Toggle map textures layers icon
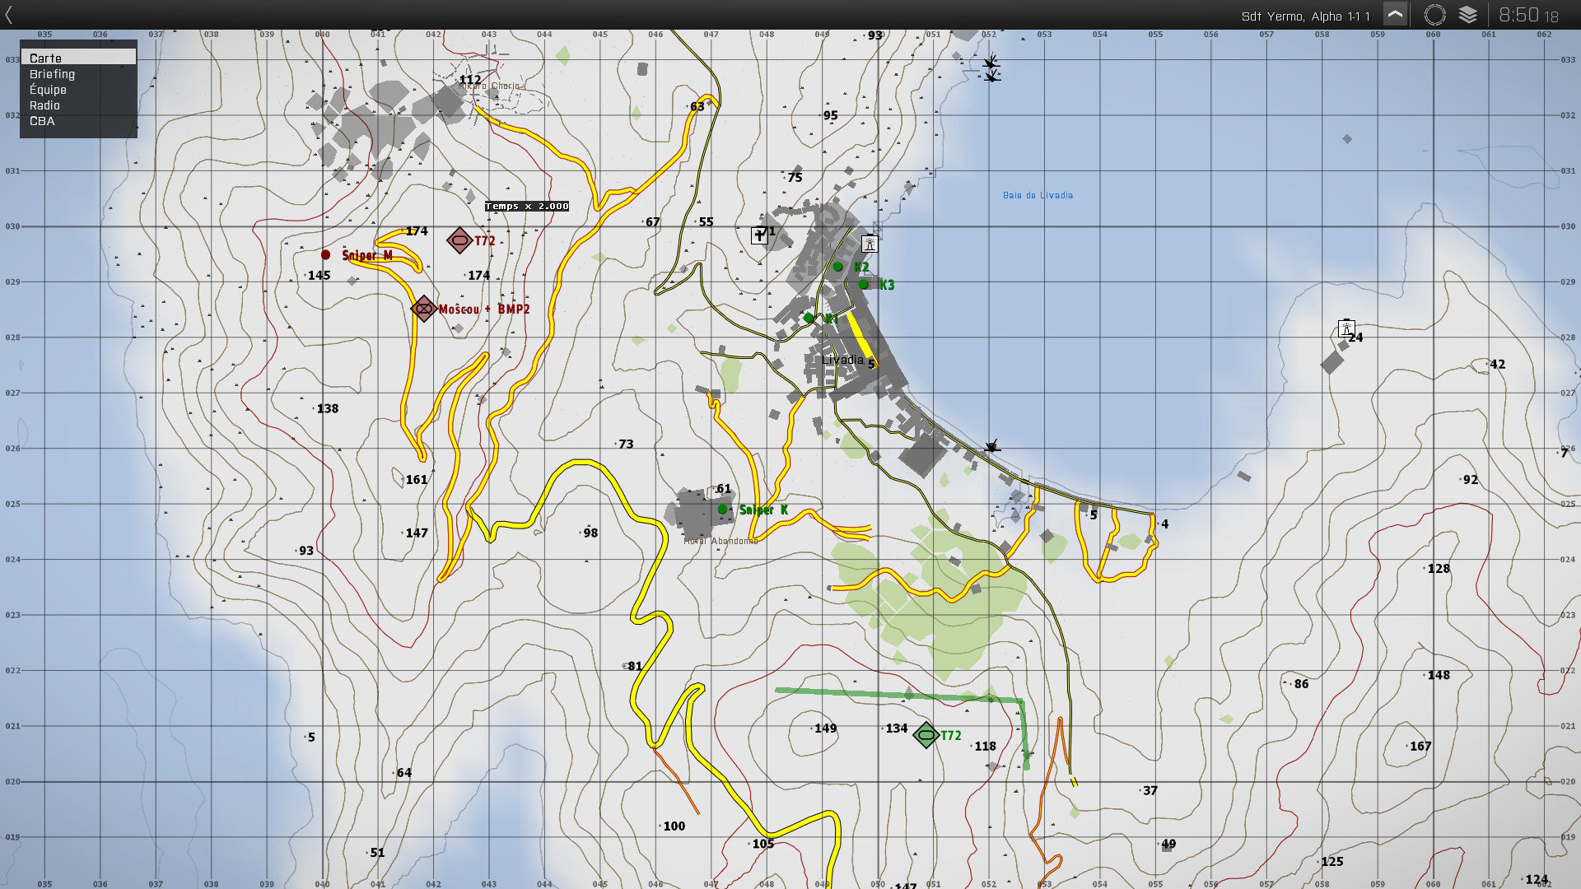Image resolution: width=1581 pixels, height=889 pixels. [1467, 15]
